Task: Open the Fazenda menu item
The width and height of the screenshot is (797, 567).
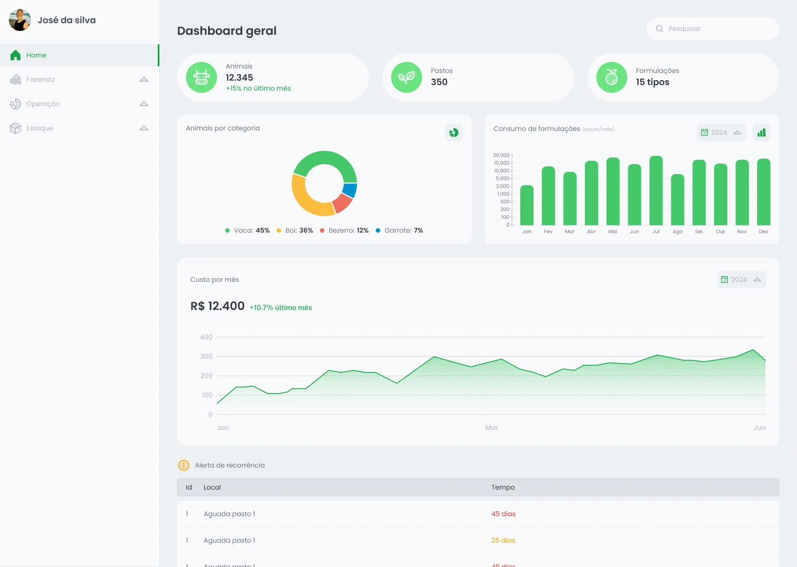Action: [x=40, y=80]
